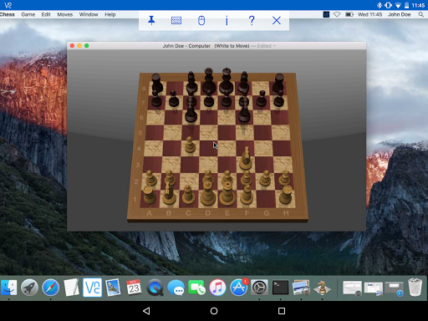428x321 pixels.
Task: Open the Chess application menu
Action: 7,14
